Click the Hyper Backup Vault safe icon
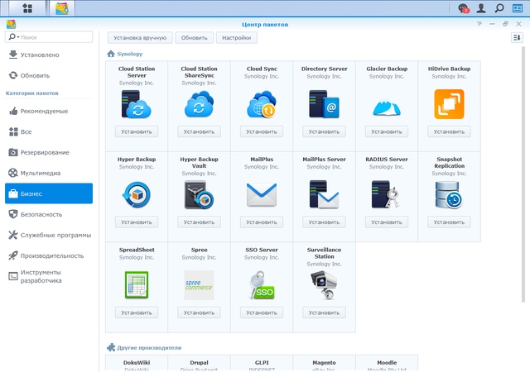The image size is (530, 372). [x=199, y=195]
